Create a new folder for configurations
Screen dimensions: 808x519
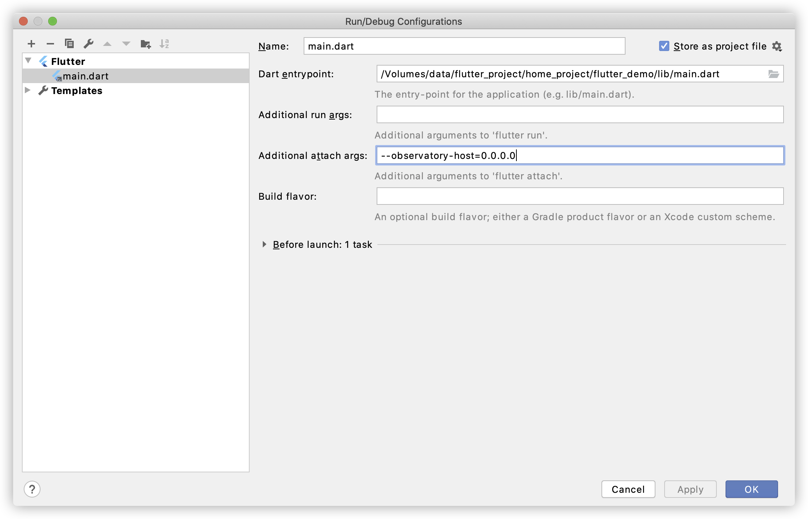click(x=146, y=44)
